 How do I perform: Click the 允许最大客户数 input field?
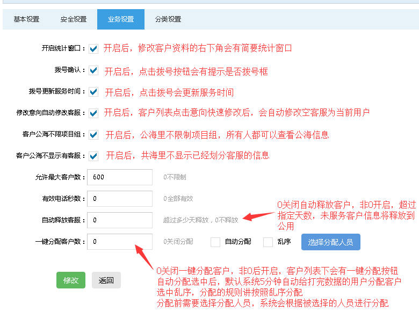point(120,177)
